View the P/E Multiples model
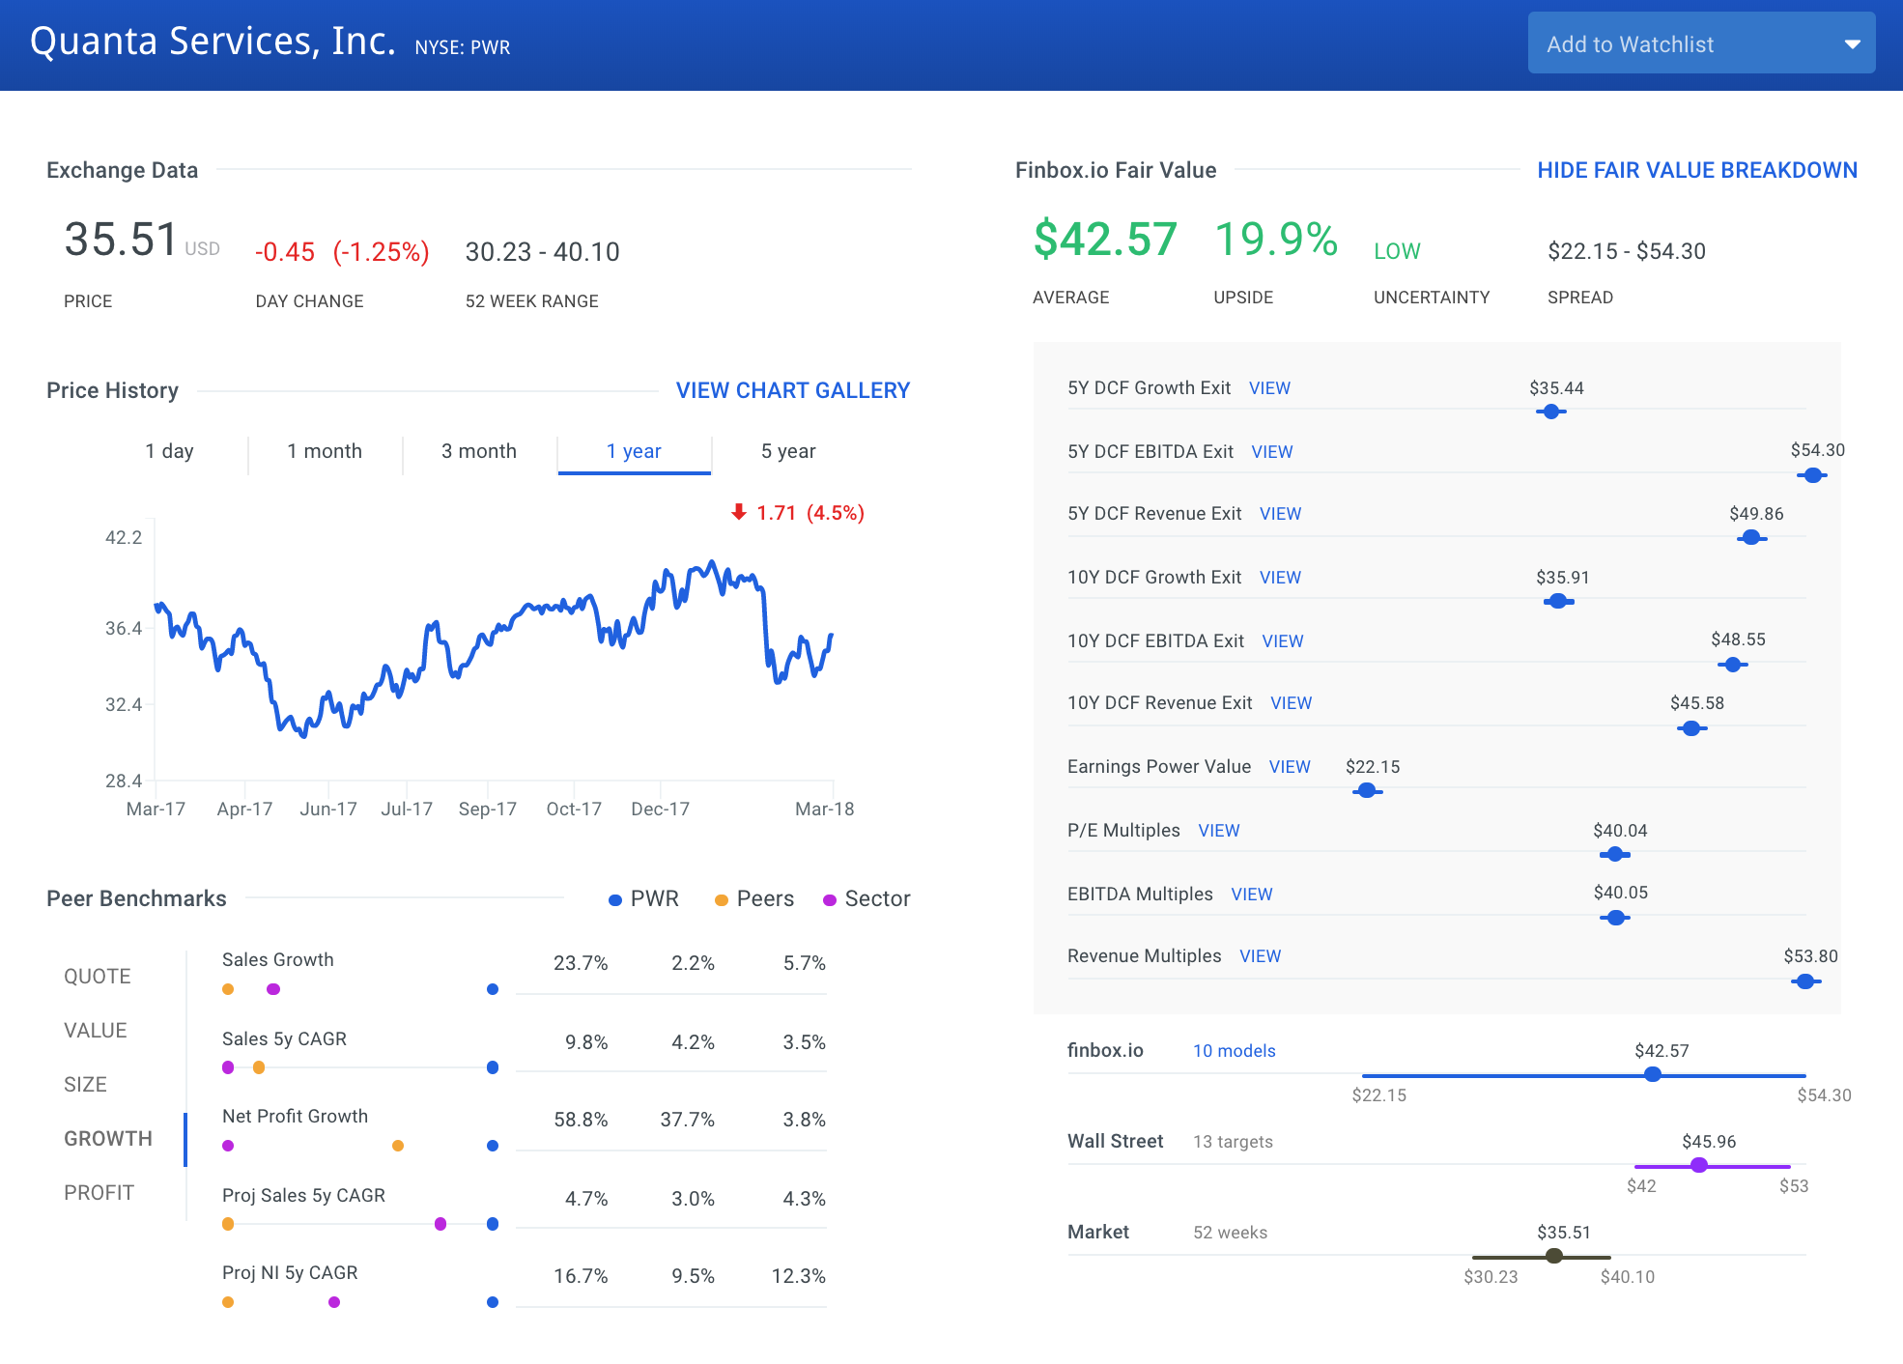Image resolution: width=1903 pixels, height=1364 pixels. (x=1219, y=831)
